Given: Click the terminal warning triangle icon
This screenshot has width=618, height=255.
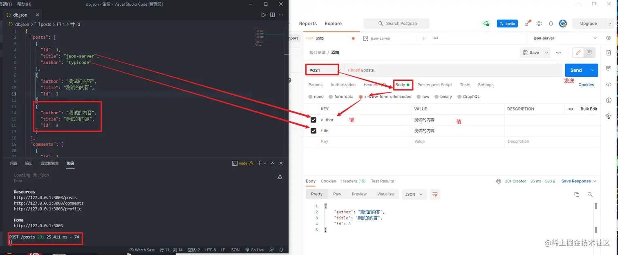Looking at the screenshot, I should 280,177.
